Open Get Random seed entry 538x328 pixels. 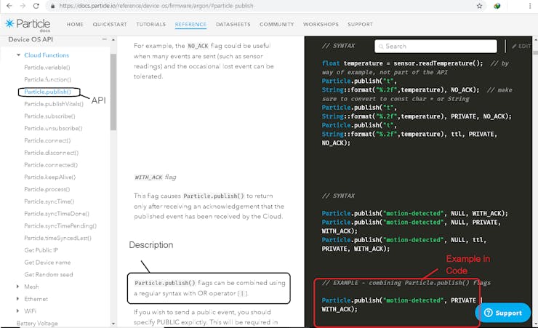(49, 274)
